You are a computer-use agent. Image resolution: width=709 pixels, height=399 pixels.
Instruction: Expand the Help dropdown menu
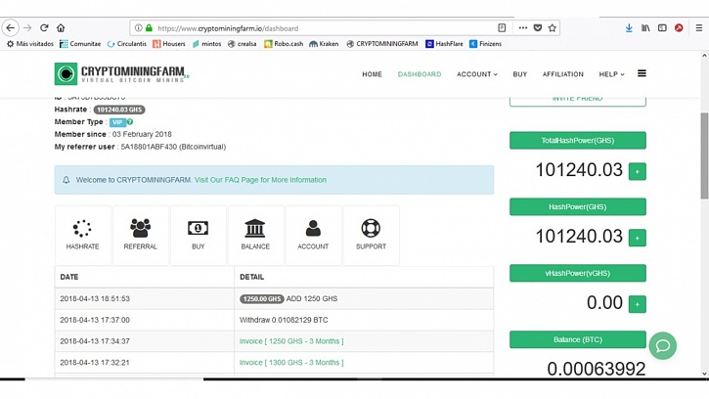click(x=610, y=74)
